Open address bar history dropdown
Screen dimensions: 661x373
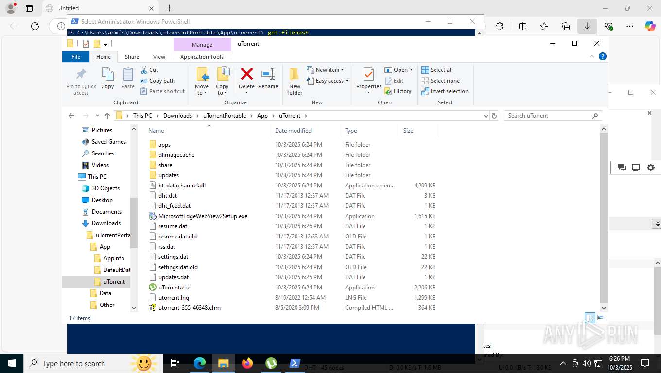486,116
